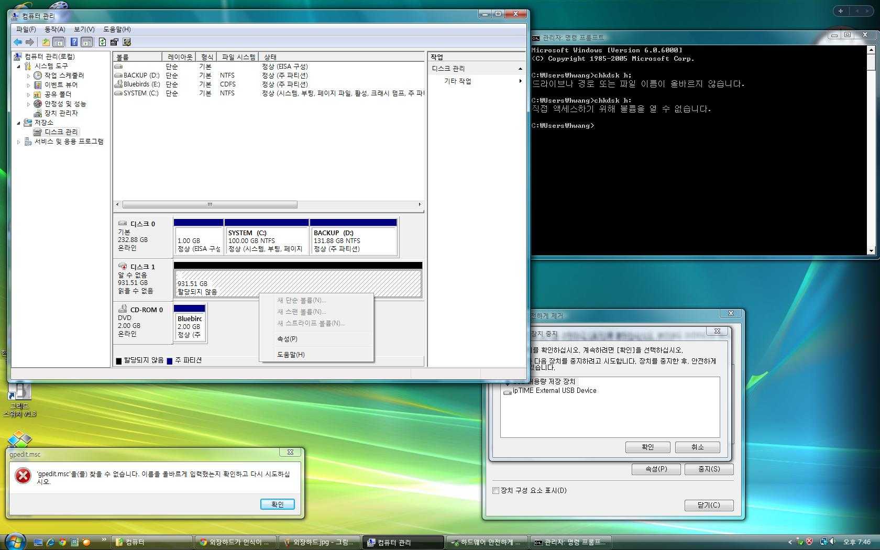Collapse the 저장소 tree node
This screenshot has height=550, width=880.
point(19,123)
